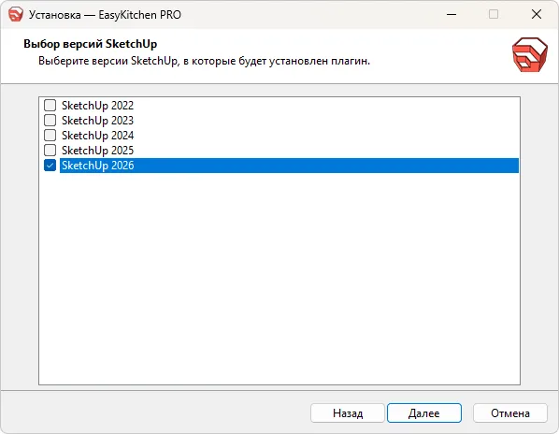The width and height of the screenshot is (559, 434).
Task: Tick the SketchUp 2023 checkbox
Action: tap(50, 120)
